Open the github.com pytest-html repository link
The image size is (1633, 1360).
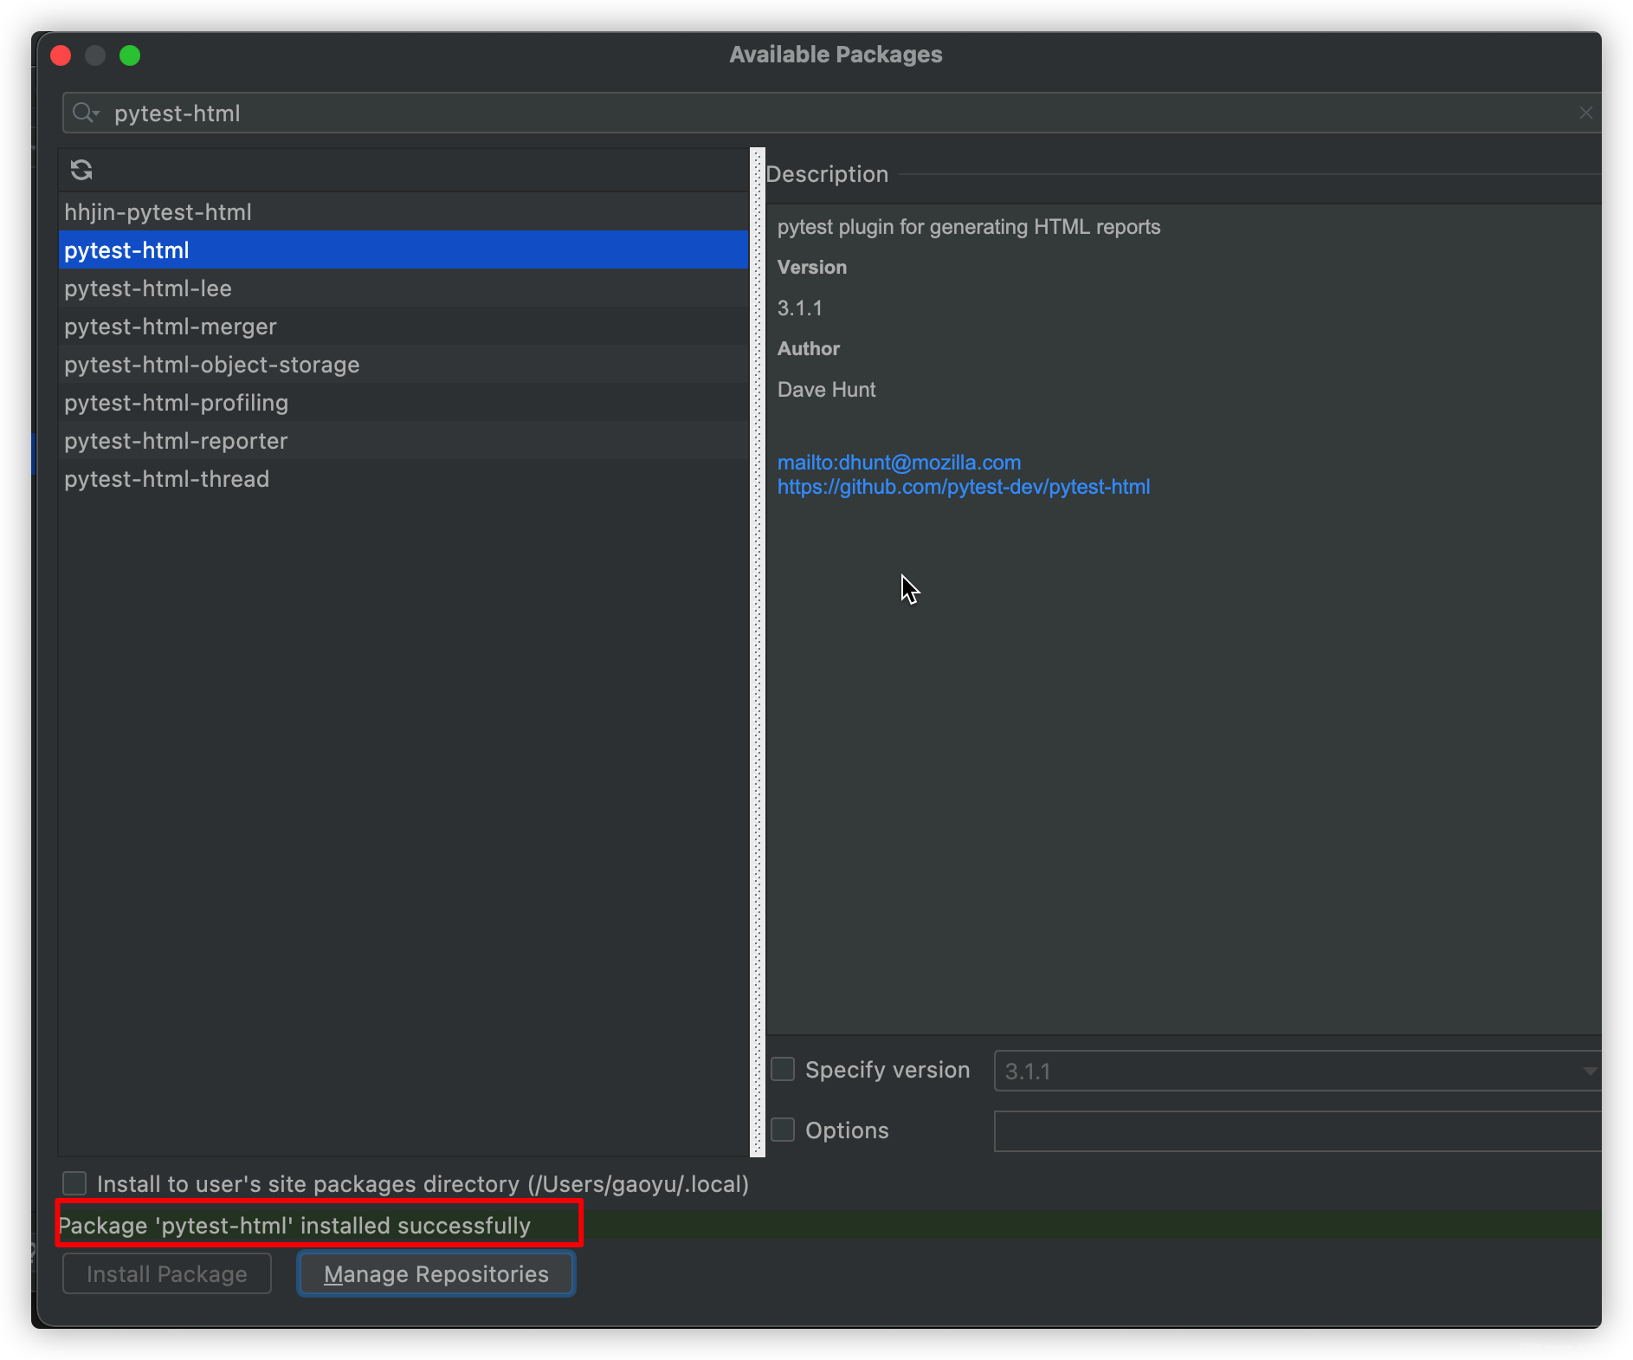click(x=964, y=487)
